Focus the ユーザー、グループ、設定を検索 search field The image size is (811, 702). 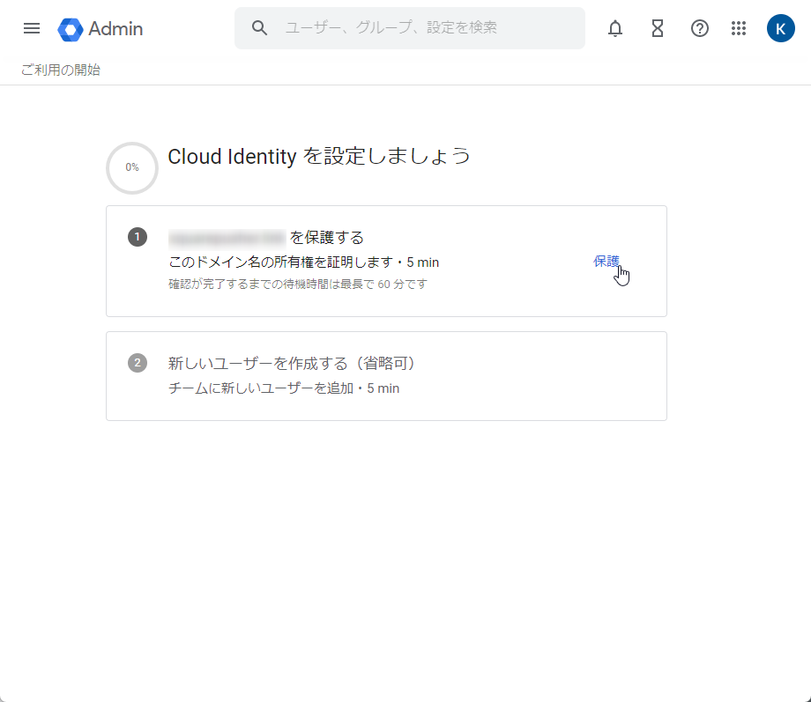(x=410, y=28)
